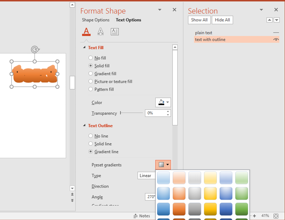Increase transparency with up spinner
The width and height of the screenshot is (285, 220).
click(x=168, y=111)
